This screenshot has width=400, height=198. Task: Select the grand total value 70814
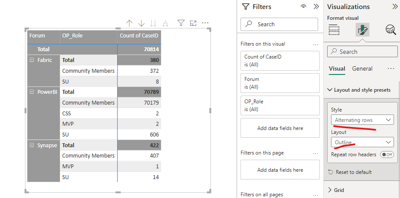coord(151,49)
